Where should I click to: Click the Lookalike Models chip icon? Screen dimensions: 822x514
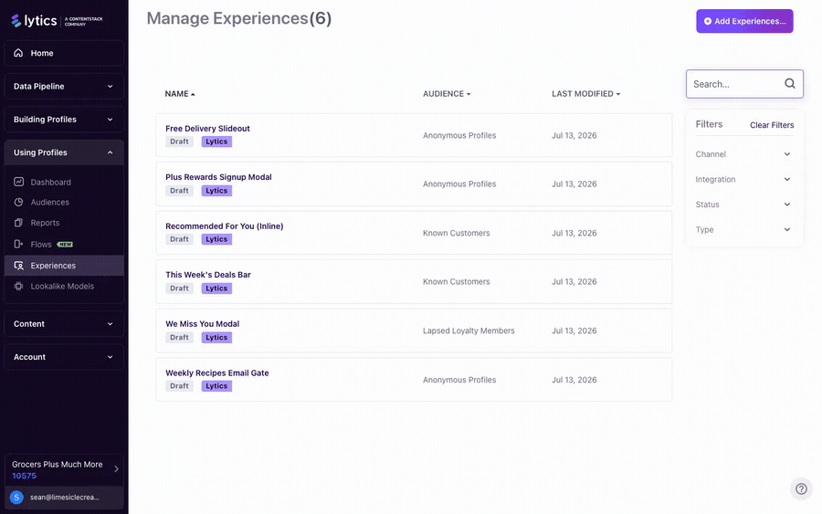click(19, 286)
